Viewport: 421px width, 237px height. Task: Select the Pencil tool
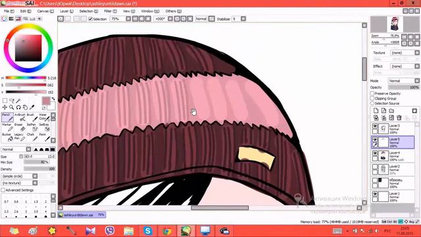point(7,117)
